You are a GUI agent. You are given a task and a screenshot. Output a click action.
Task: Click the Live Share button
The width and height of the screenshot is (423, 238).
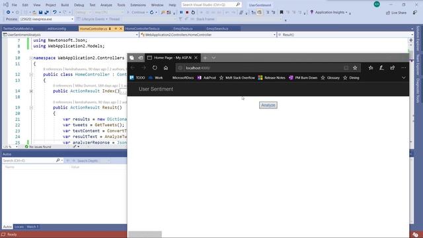(x=396, y=13)
